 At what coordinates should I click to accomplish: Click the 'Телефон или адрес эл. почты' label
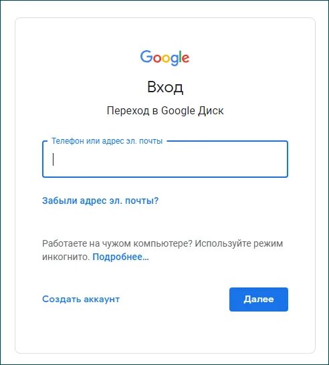click(107, 141)
